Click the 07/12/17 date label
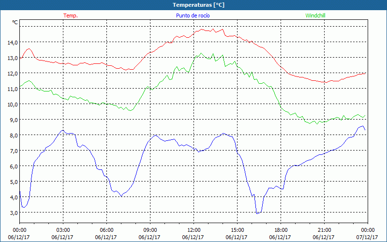Image resolution: width=387 pixels, height=242 pixels. [367, 237]
